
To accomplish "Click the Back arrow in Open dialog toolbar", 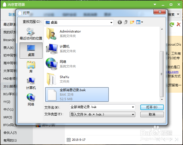I will [x=120, y=22].
